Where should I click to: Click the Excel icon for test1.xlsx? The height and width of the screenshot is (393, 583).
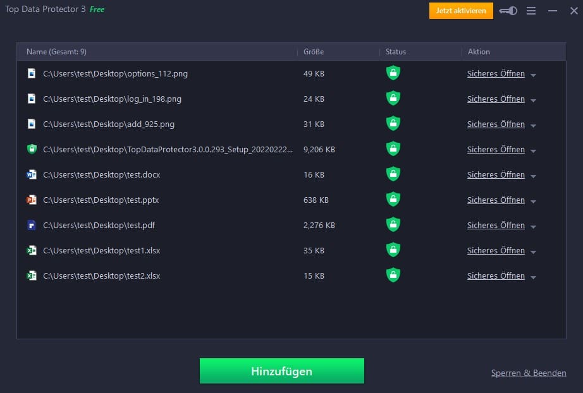pyautogui.click(x=32, y=250)
